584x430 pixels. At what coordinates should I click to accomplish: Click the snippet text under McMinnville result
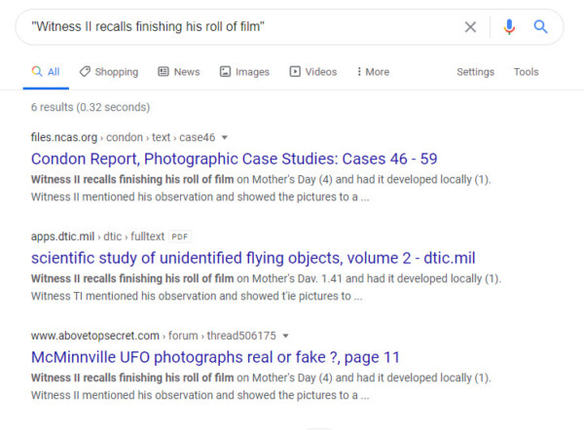coord(261,386)
